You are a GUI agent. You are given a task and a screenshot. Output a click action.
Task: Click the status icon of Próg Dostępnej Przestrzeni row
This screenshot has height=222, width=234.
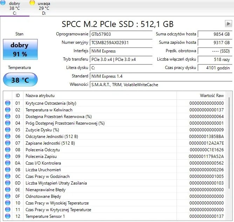click(x=8, y=123)
